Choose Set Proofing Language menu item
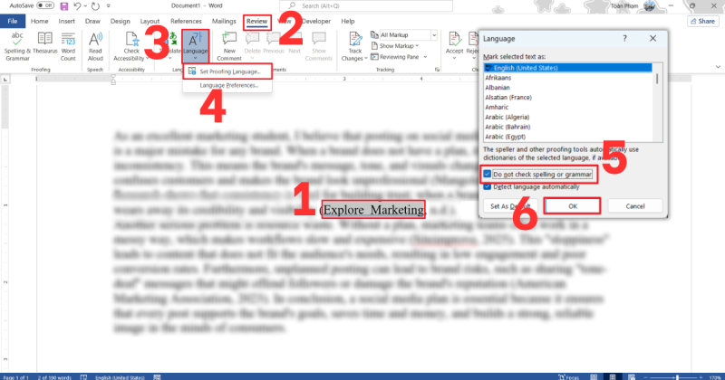Viewport: 725px width, 380px height. (227, 71)
